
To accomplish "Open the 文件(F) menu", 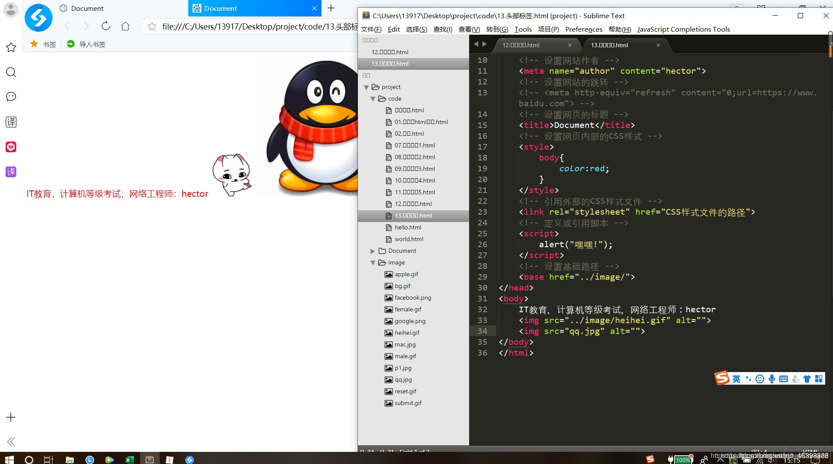I will click(x=371, y=29).
